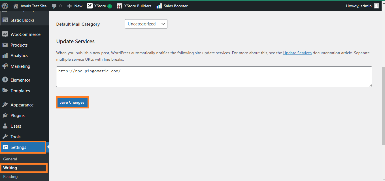Click the plus icon next to New
The width and height of the screenshot is (385, 181).
pyautogui.click(x=69, y=6)
